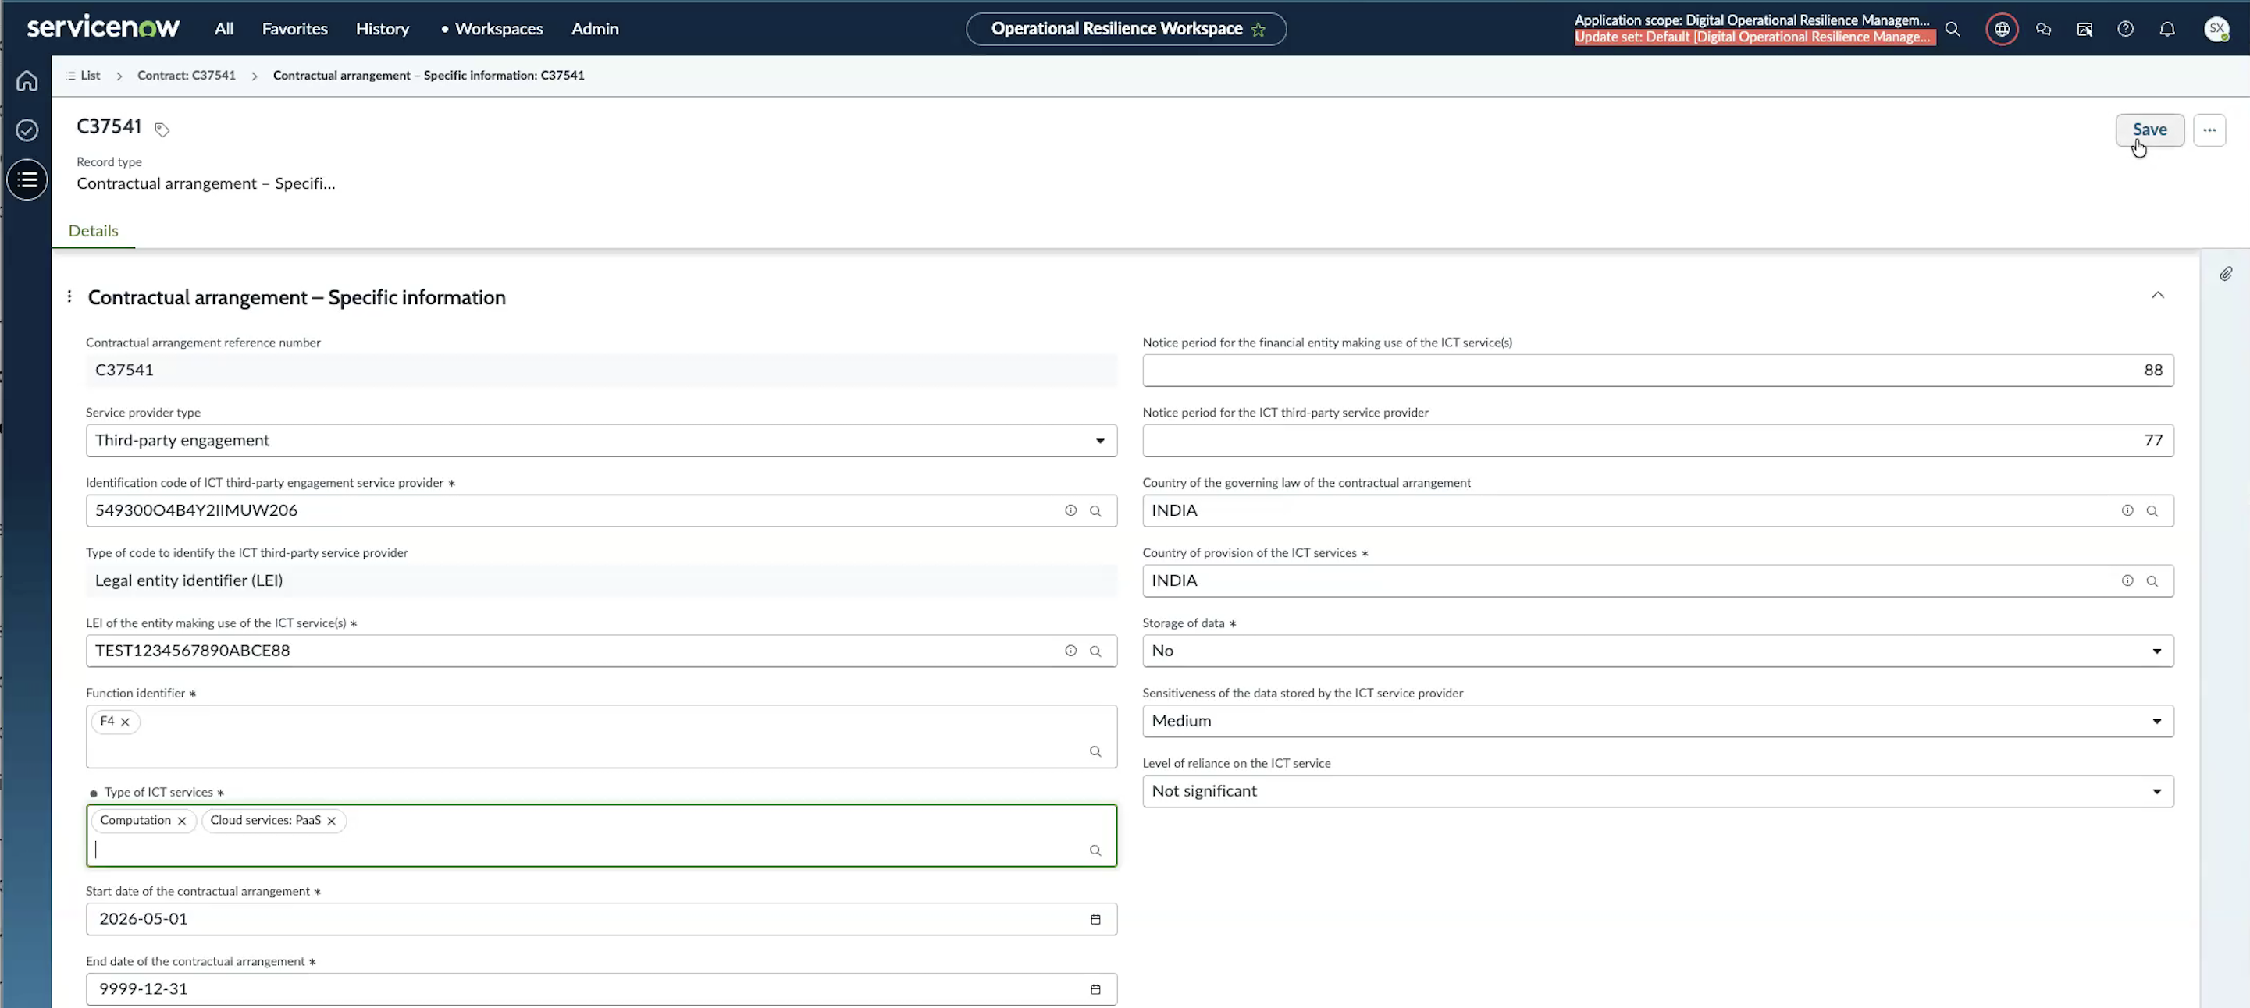Image resolution: width=2250 pixels, height=1008 pixels.
Task: Open the Sensitiveness of data dropdown
Action: (x=1657, y=721)
